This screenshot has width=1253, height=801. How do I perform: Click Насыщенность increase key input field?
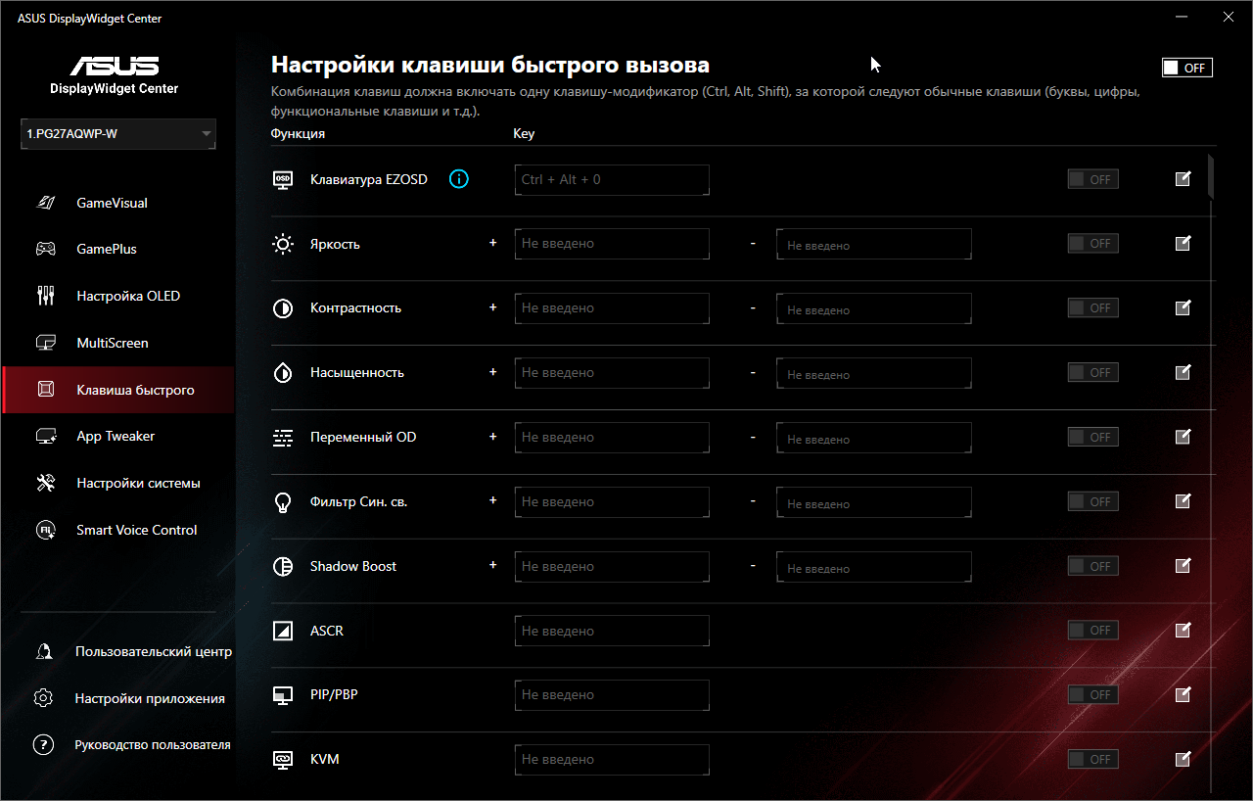tap(612, 373)
